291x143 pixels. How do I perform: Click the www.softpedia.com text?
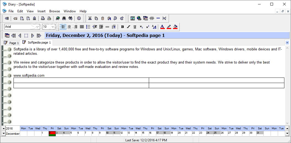tap(29, 75)
